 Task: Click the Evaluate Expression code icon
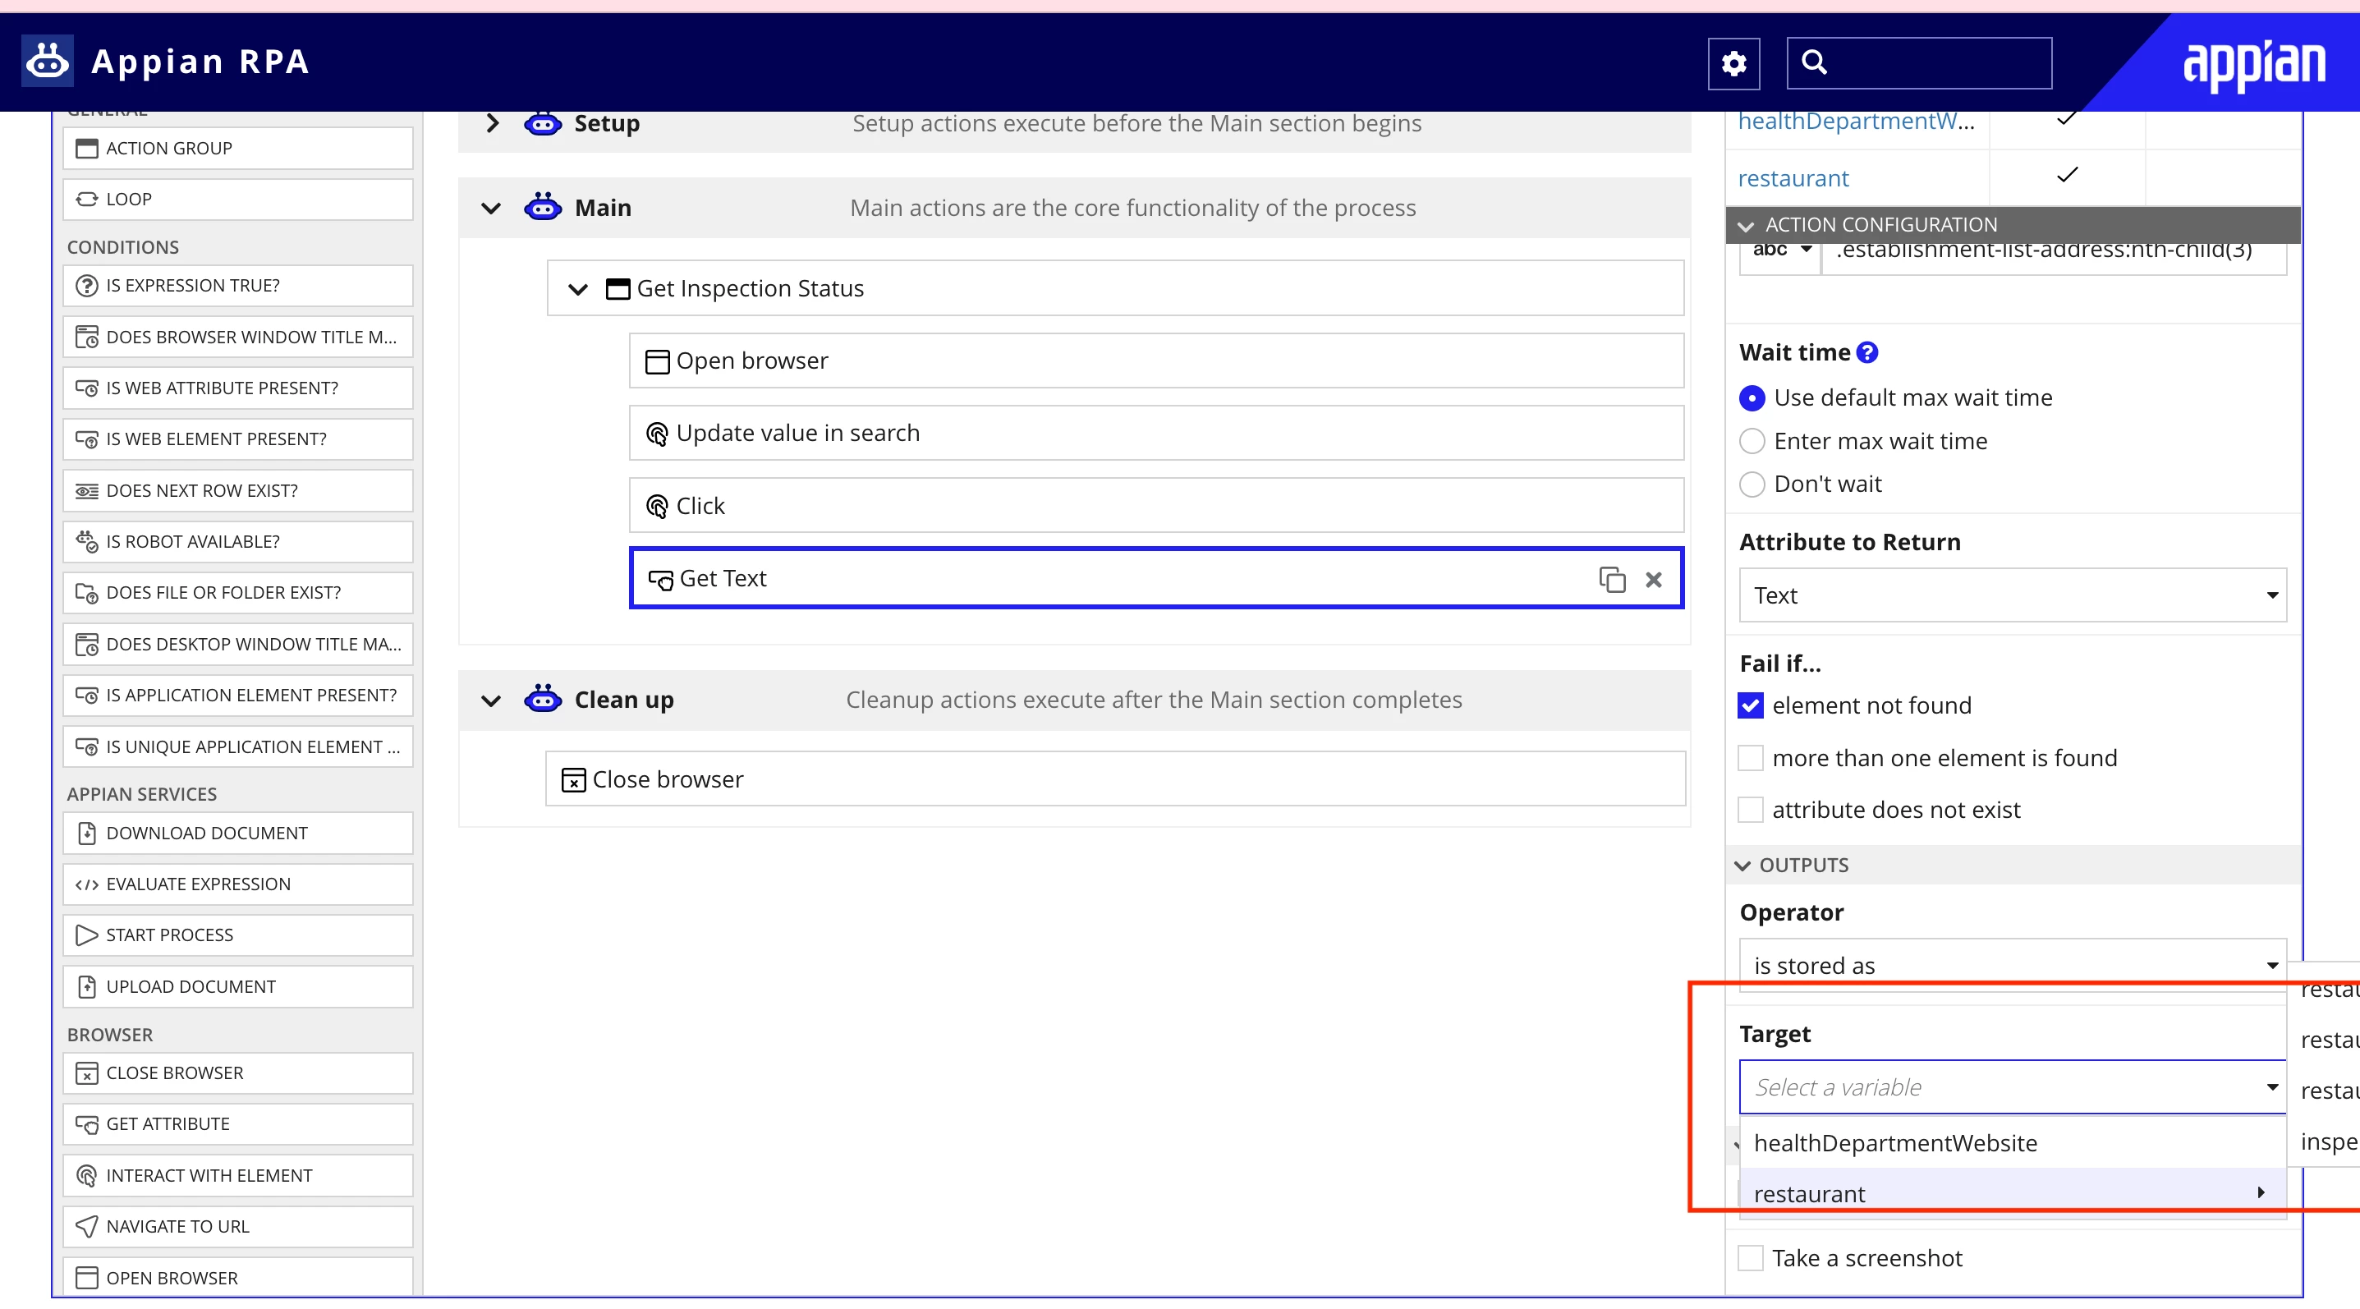[87, 884]
